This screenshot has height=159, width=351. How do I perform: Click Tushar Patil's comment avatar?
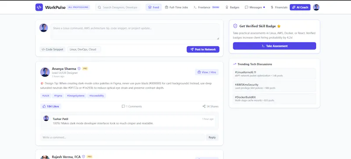[x=46, y=118]
